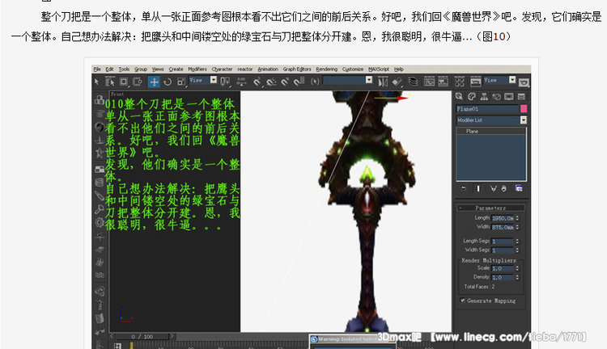
Task: Activate the Select and Scale tool
Action: point(180,82)
